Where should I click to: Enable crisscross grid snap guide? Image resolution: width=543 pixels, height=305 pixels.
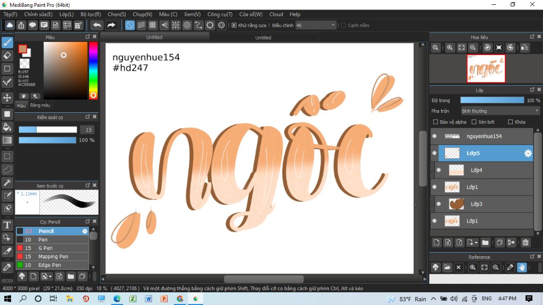[152, 25]
